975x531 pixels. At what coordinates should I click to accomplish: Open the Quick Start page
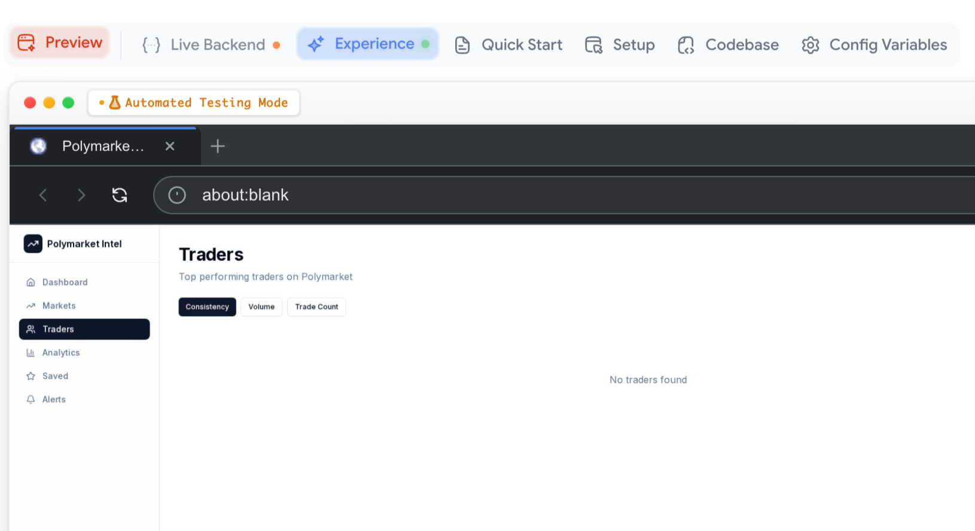click(x=509, y=45)
